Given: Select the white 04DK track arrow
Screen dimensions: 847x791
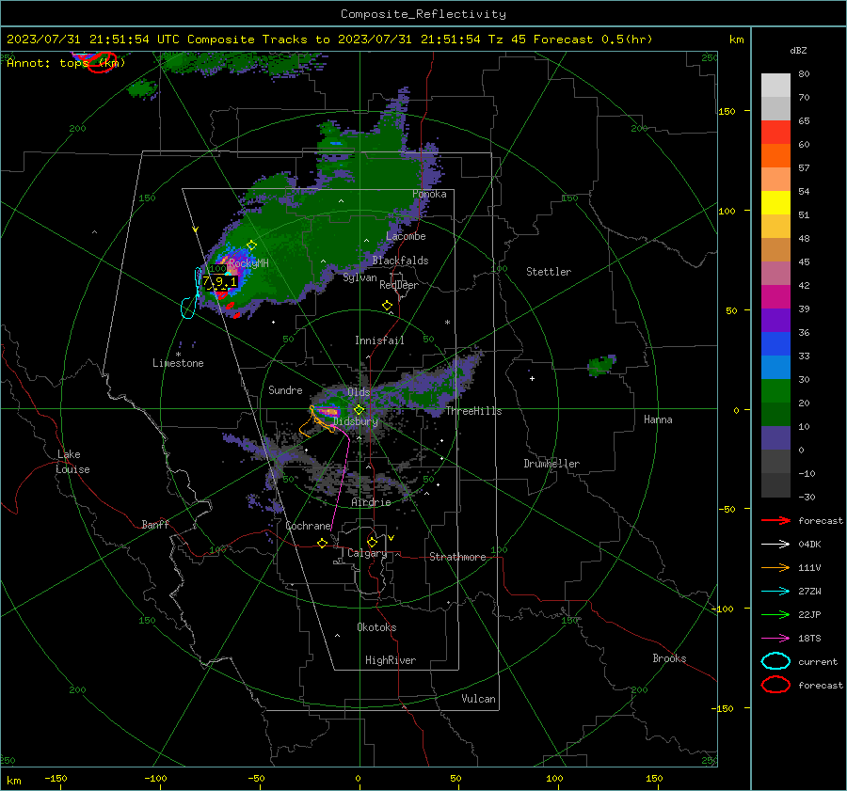Looking at the screenshot, I should [775, 545].
